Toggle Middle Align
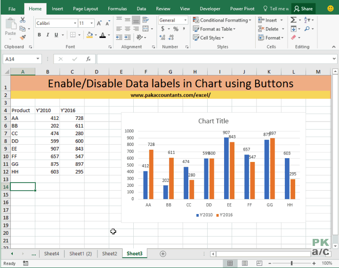The width and height of the screenshot is (339, 268). [x=128, y=20]
